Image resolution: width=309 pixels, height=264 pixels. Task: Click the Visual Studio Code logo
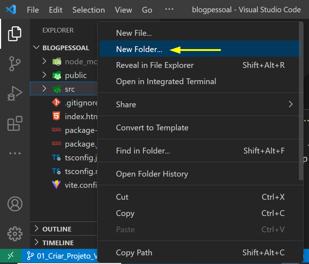click(11, 10)
